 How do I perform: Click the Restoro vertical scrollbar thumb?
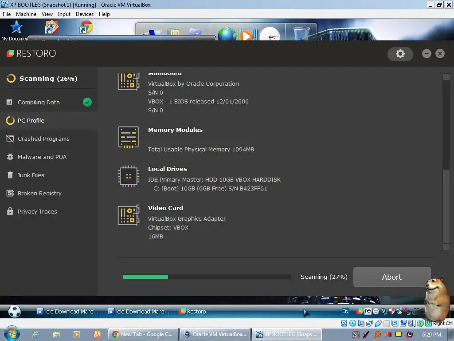point(446,206)
